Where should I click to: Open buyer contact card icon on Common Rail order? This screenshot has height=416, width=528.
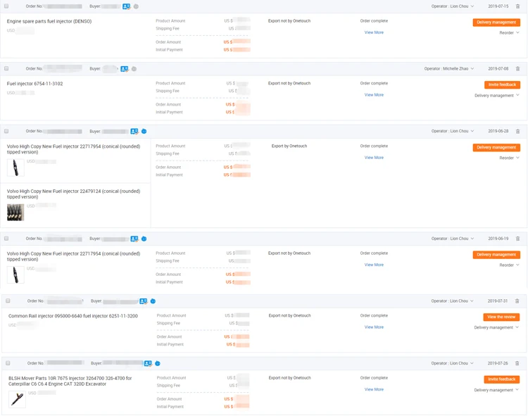click(x=144, y=301)
